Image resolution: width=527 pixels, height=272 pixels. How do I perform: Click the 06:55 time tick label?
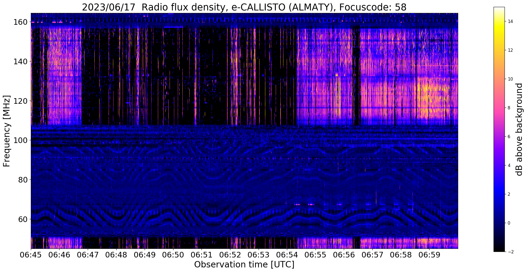316,254
